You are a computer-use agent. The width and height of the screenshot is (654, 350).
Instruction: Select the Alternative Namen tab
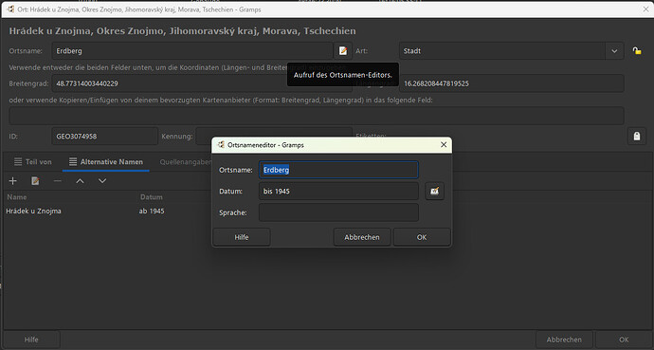coord(106,162)
